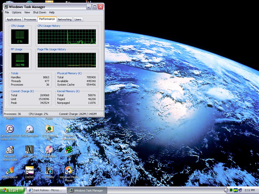This screenshot has height=194, width=259.
Task: Minimize the Task Manager window
Action: click(x=89, y=7)
